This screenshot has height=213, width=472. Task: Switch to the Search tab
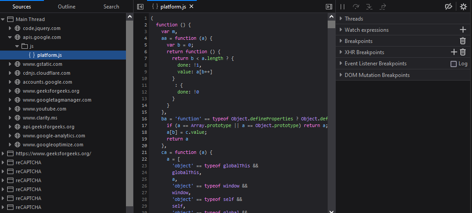pos(111,7)
